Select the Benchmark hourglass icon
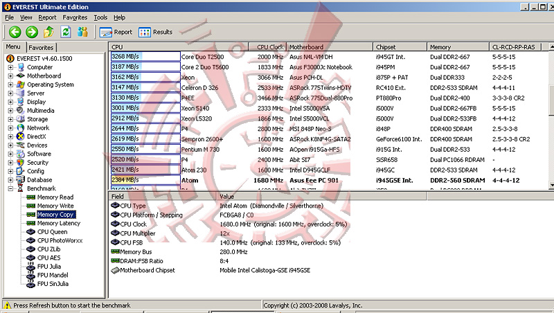The height and width of the screenshot is (313, 554). (21, 188)
